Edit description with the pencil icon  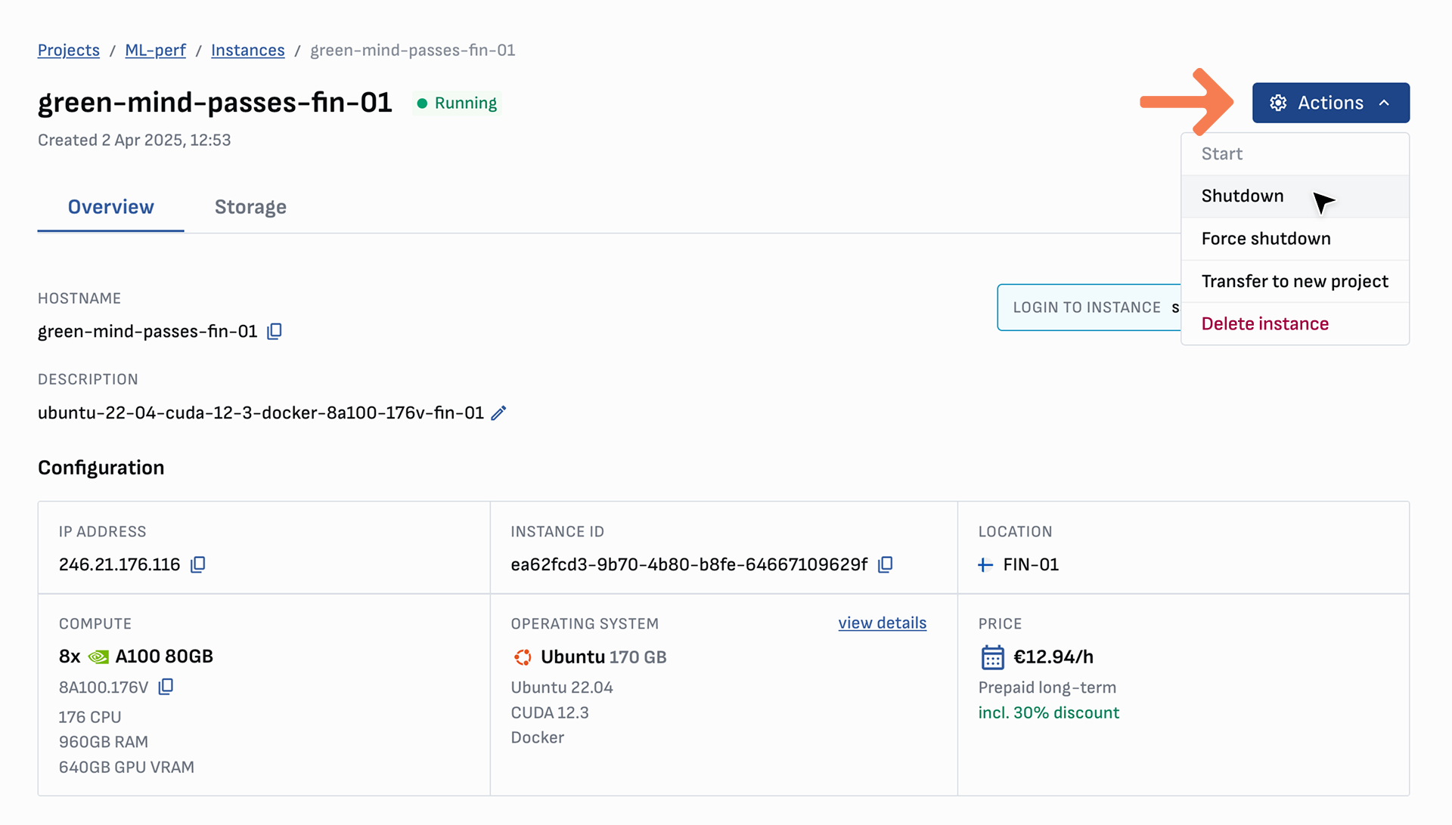click(498, 413)
